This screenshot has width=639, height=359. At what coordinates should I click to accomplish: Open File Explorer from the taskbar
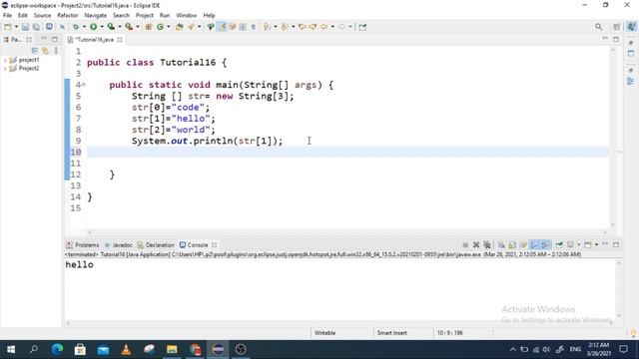coord(172,349)
